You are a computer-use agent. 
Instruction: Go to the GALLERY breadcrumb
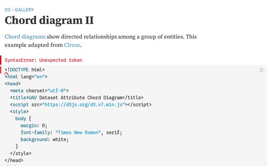click(x=24, y=10)
